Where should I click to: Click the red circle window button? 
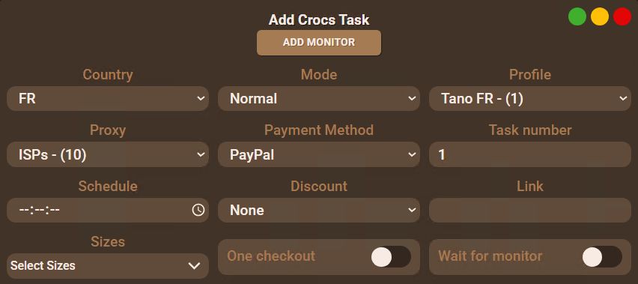[x=622, y=16]
